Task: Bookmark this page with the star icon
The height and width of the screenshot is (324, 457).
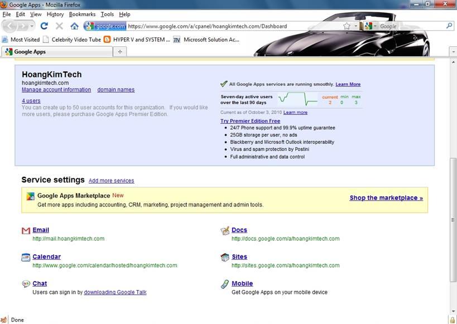Action: (347, 26)
